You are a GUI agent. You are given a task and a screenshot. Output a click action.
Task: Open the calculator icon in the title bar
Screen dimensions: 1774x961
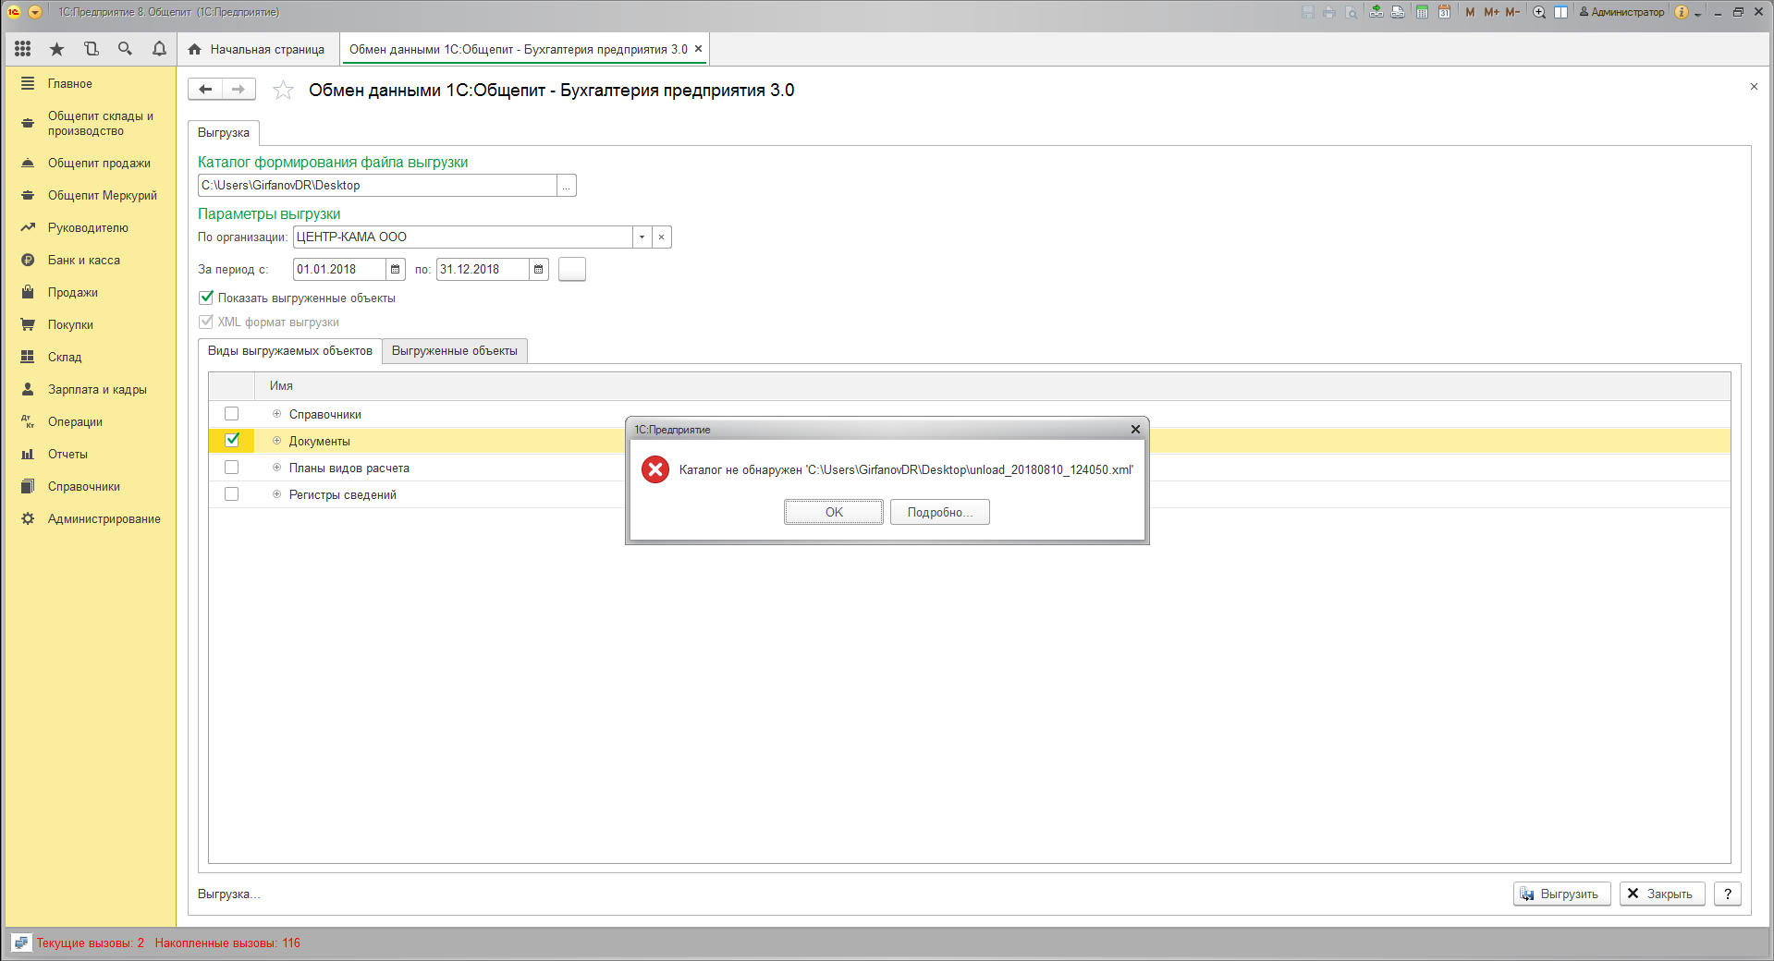[x=1422, y=12]
